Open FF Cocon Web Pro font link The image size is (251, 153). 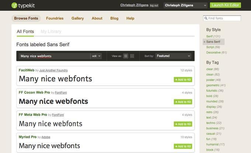click(x=34, y=92)
